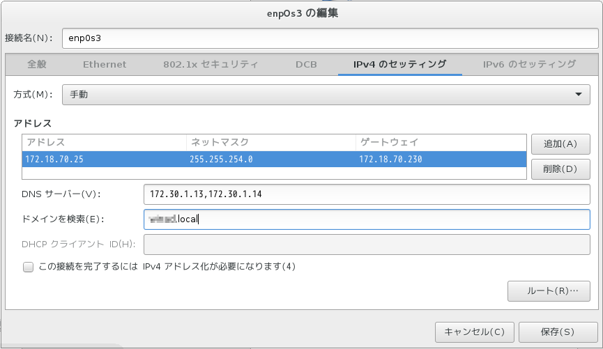
Task: Select netmask cell 255.255.254.0
Action: point(271,159)
